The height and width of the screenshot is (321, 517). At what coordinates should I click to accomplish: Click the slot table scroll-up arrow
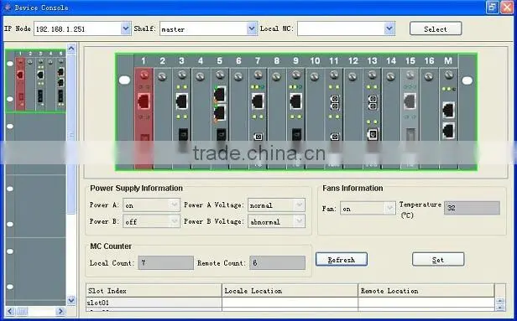500,301
